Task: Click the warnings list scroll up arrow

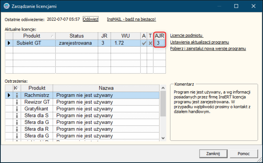Action: (163, 88)
